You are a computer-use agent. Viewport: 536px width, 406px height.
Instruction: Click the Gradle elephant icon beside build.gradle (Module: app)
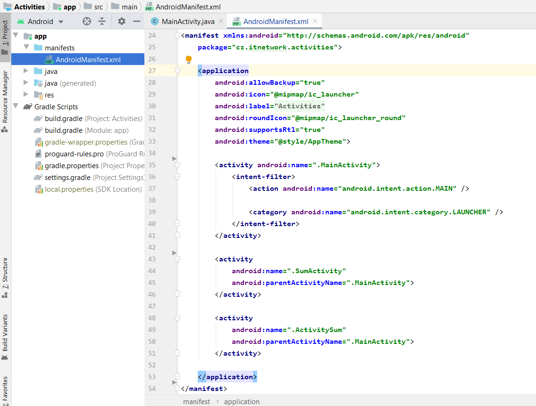coord(38,130)
